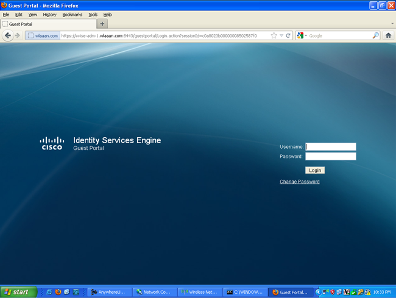Click the address bar URL text
Image resolution: width=396 pixels, height=298 pixels.
pos(159,36)
